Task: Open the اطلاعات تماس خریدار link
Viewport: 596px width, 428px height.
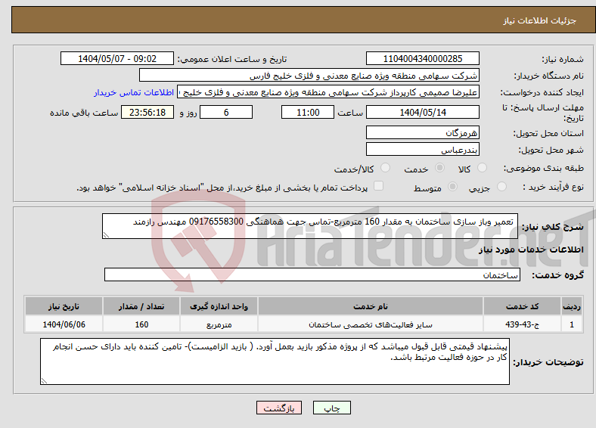Action: [x=134, y=92]
